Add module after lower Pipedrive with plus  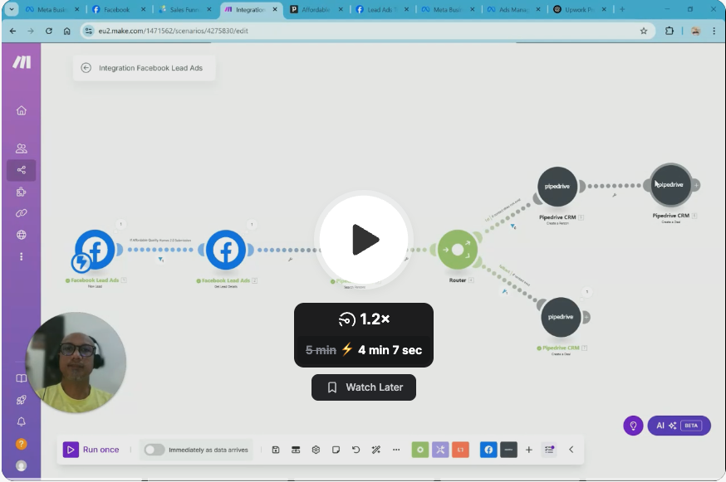pyautogui.click(x=586, y=318)
